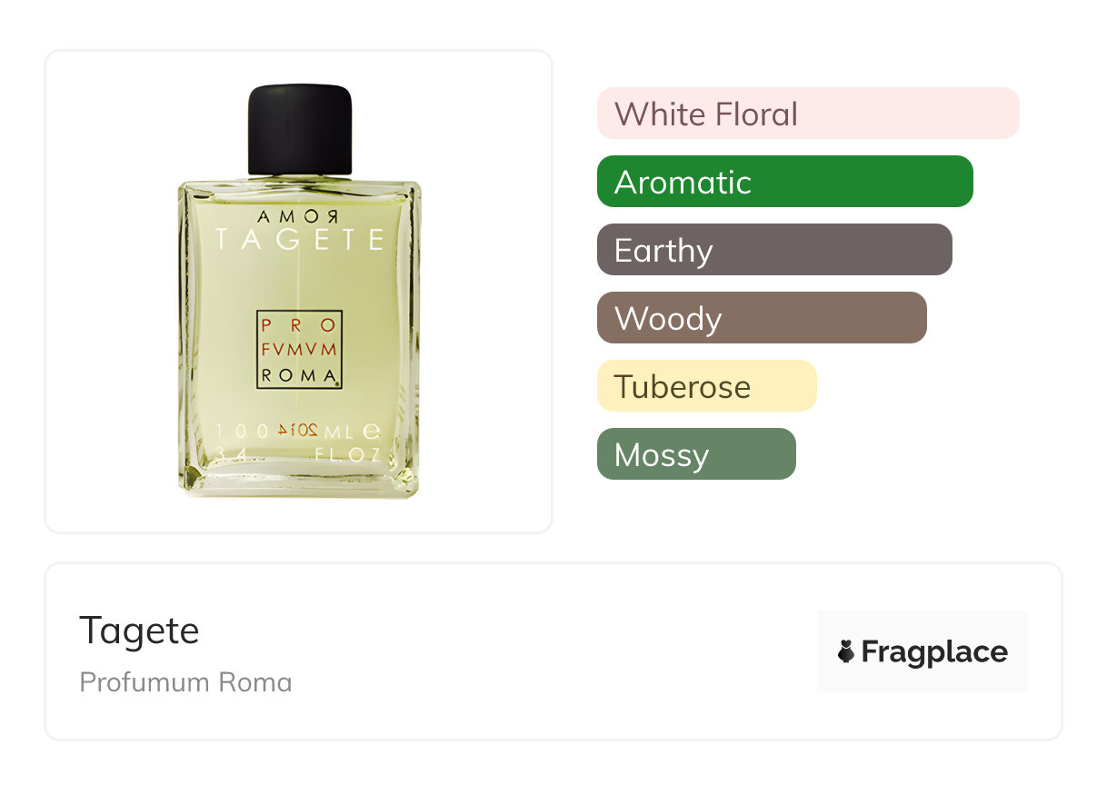Click the yellow Tuberose accord bar
This screenshot has width=1107, height=785.
[x=707, y=386]
